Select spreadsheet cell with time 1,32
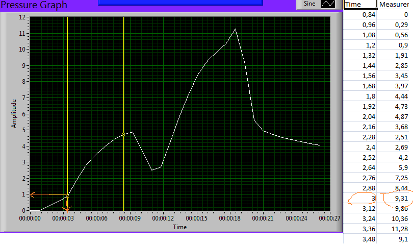 point(360,56)
